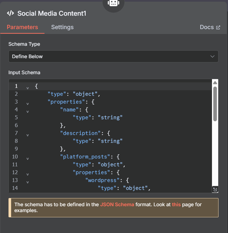Screen dimensions: 228x233
Task: Collapse the wordpress object on line 13
Action: [27, 182]
